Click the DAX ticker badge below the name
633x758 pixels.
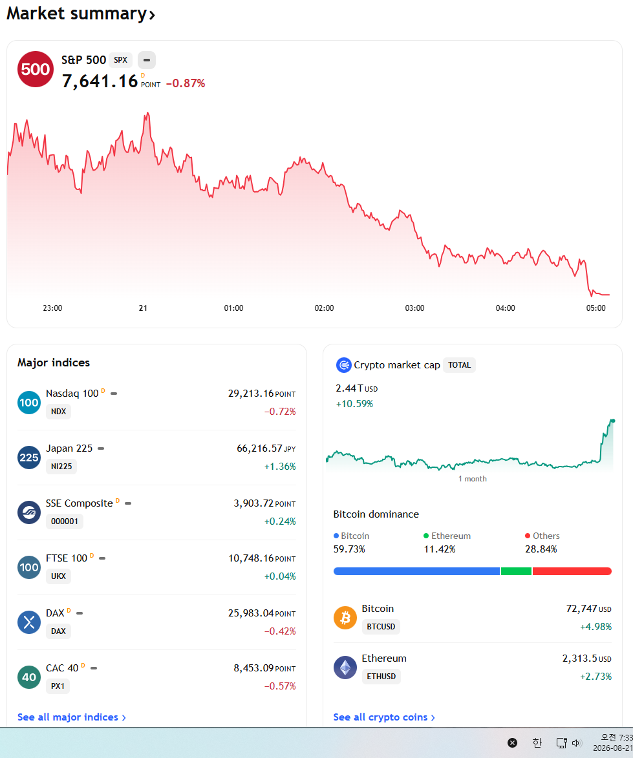coord(58,631)
